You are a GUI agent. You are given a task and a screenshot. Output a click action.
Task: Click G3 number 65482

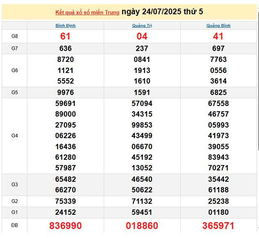66,179
